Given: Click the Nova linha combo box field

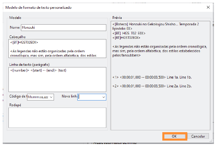Looking at the screenshot, I should [x=89, y=97].
